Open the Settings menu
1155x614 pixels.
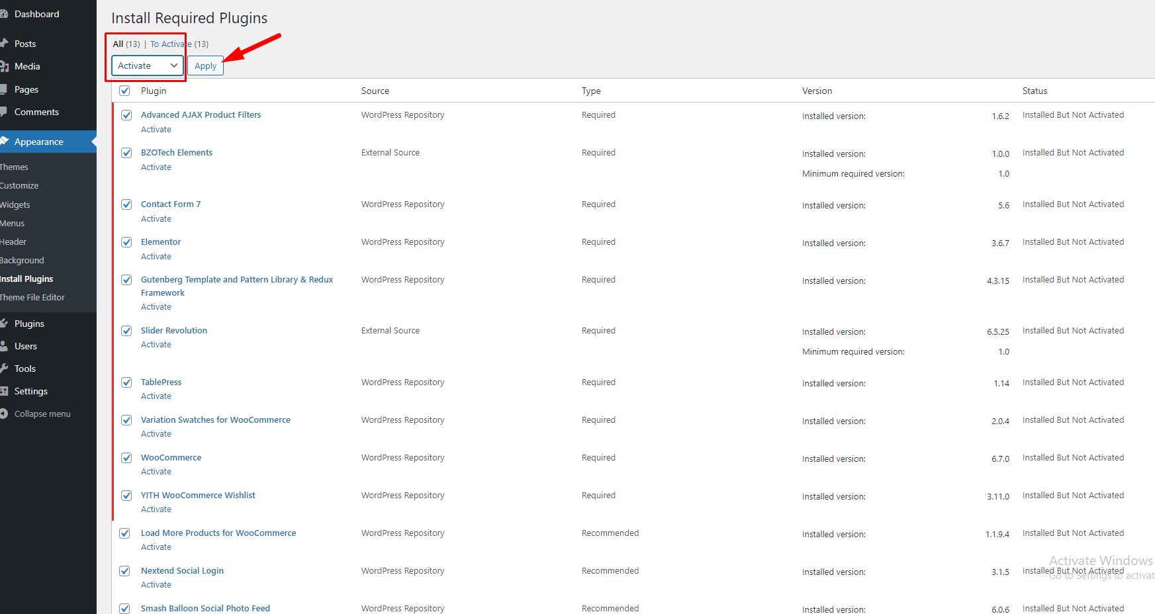pos(31,391)
